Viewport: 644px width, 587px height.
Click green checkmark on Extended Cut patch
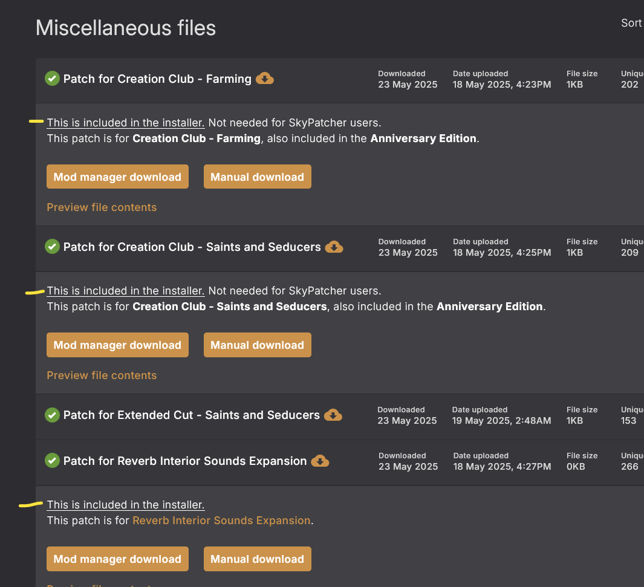click(53, 415)
